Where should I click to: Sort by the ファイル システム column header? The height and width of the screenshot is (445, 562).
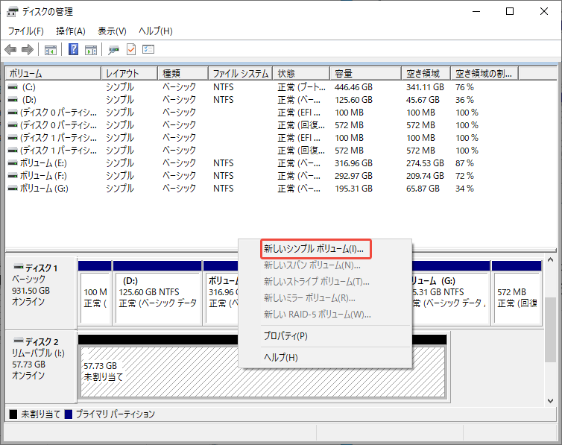pos(240,74)
